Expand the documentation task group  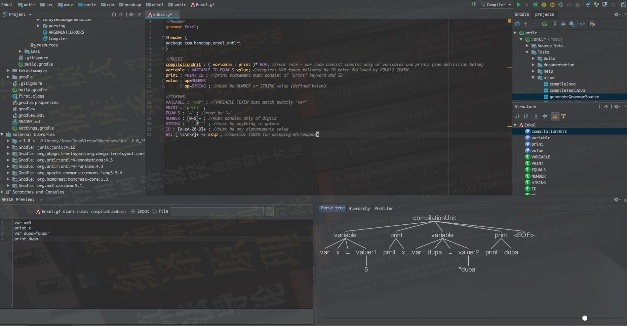(x=533, y=65)
